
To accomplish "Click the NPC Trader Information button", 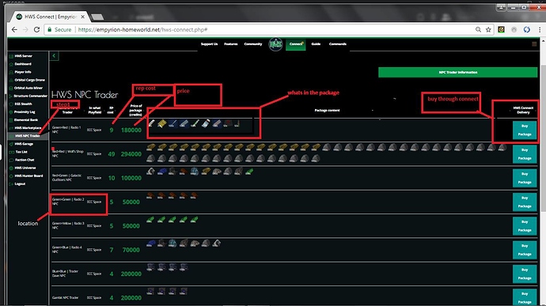I will pyautogui.click(x=458, y=73).
